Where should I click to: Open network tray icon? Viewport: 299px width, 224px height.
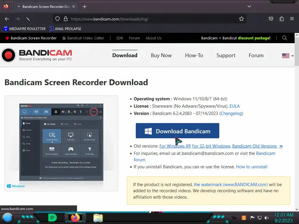(x=259, y=218)
